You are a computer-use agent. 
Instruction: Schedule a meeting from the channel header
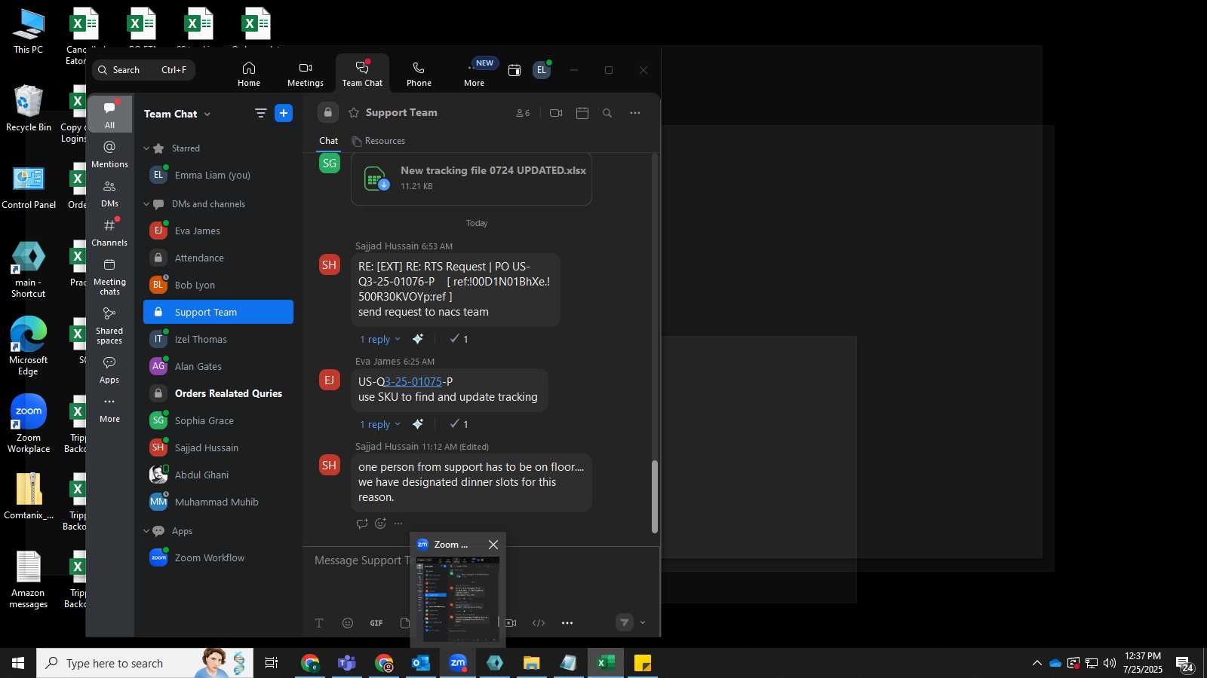click(582, 113)
